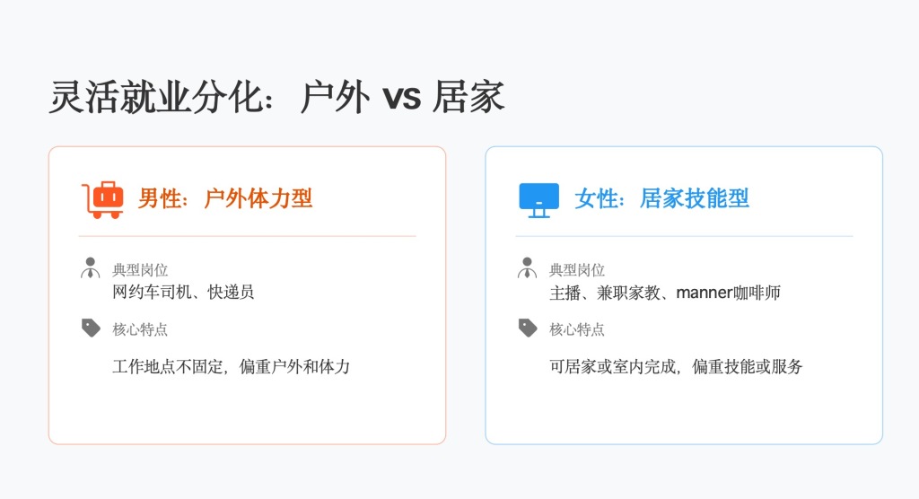
Task: Select the slide title about 灵活就业分化
Action: point(276,97)
